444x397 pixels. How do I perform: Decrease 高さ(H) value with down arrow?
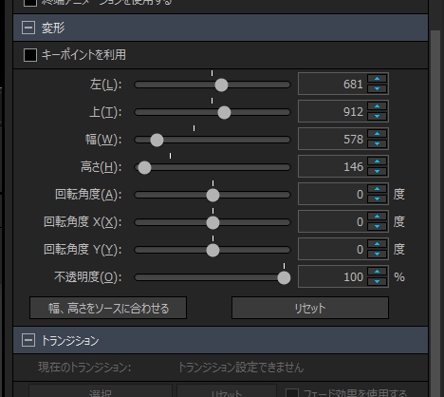(x=377, y=172)
